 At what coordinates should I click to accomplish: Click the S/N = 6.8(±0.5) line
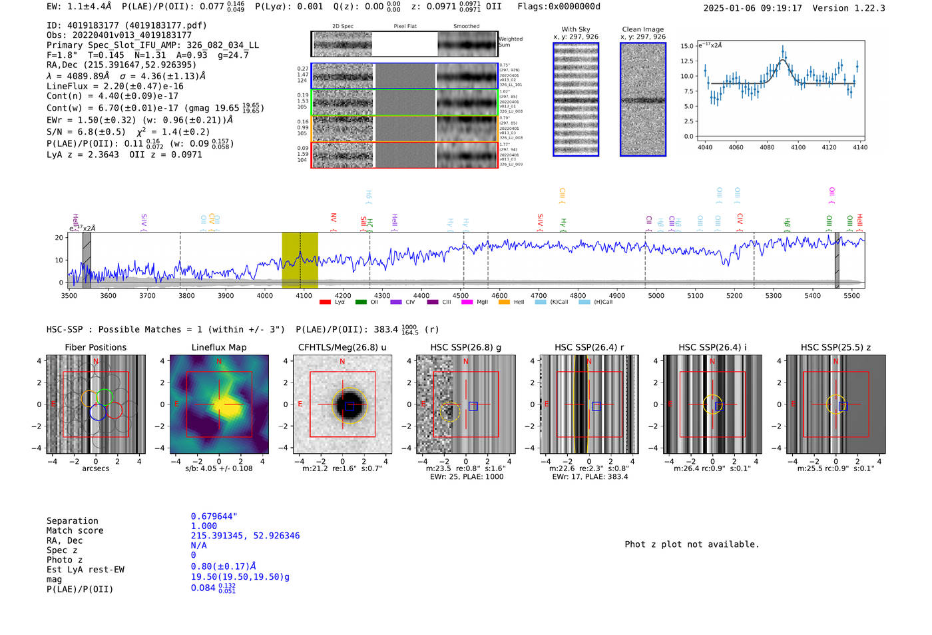click(128, 132)
